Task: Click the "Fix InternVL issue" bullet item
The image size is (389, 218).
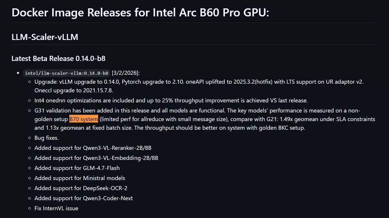Action: click(x=56, y=208)
